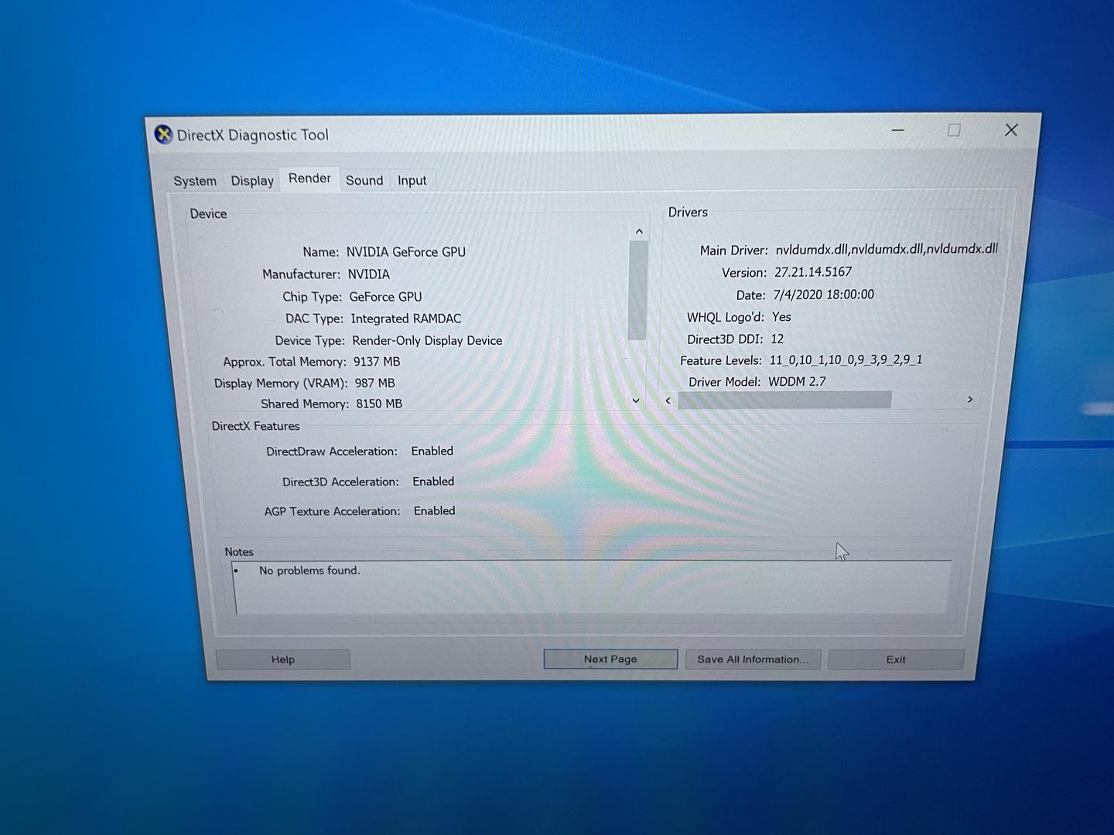Screen dimensions: 1114x835
Task: Click Device panel scroll up arrow
Action: click(x=639, y=231)
